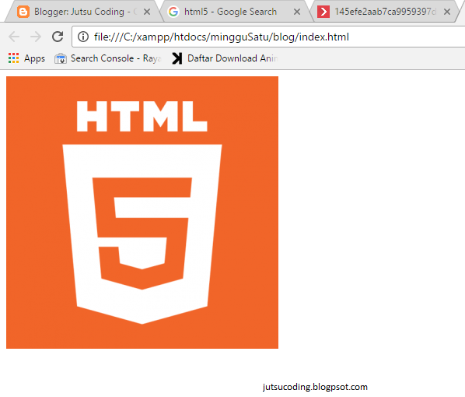Close the 145efe2aab7ca9959397 tab
465x397 pixels.
[x=447, y=12]
